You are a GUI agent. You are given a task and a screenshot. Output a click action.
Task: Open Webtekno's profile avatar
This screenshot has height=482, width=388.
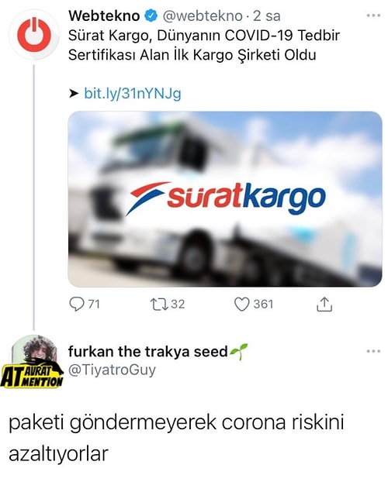34,35
